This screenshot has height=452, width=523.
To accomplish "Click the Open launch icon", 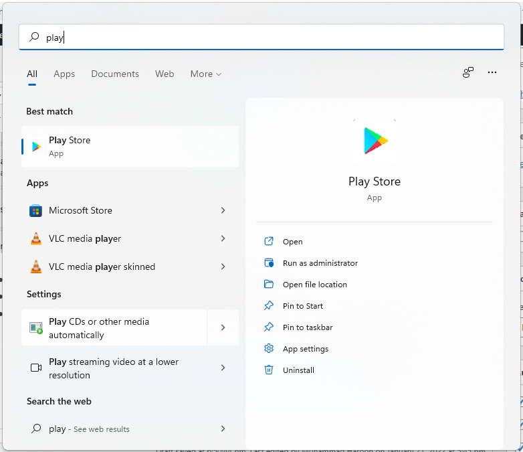I will point(268,241).
